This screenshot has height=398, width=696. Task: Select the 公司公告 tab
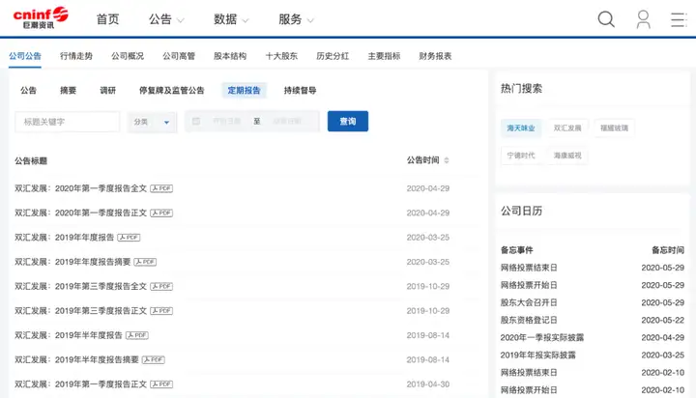25,56
